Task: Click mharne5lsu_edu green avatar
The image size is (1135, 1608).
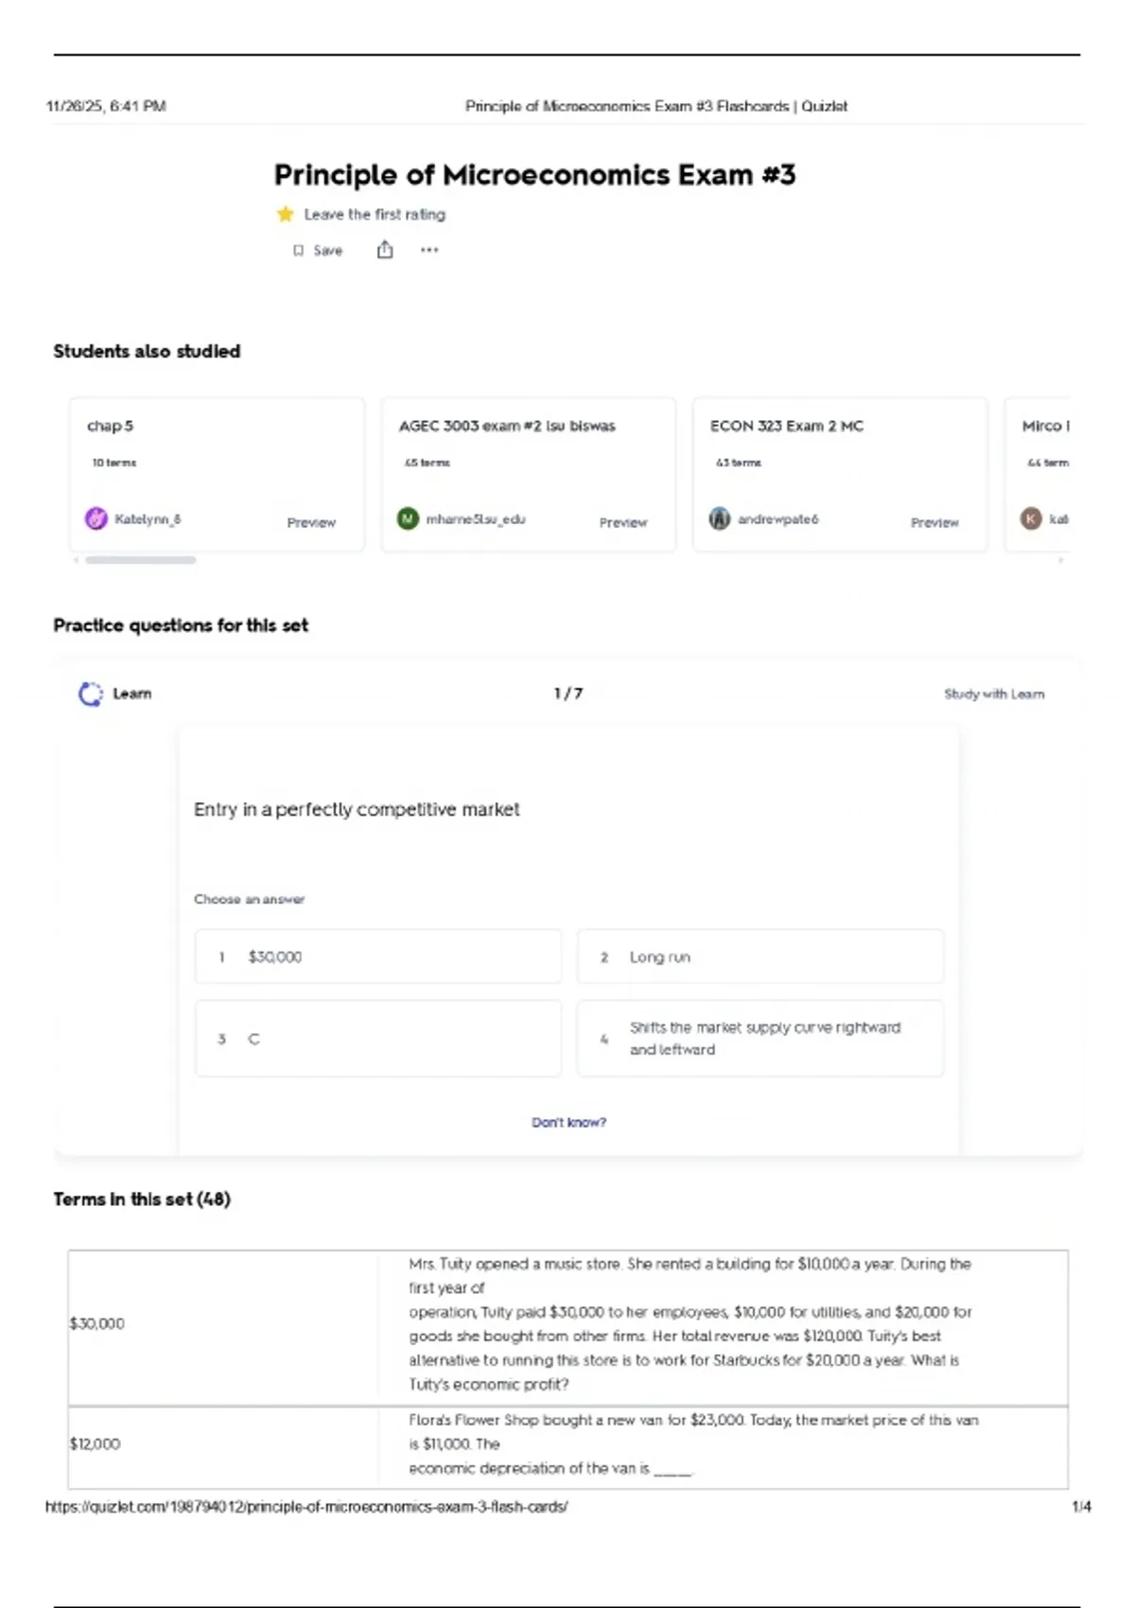Action: [x=408, y=518]
